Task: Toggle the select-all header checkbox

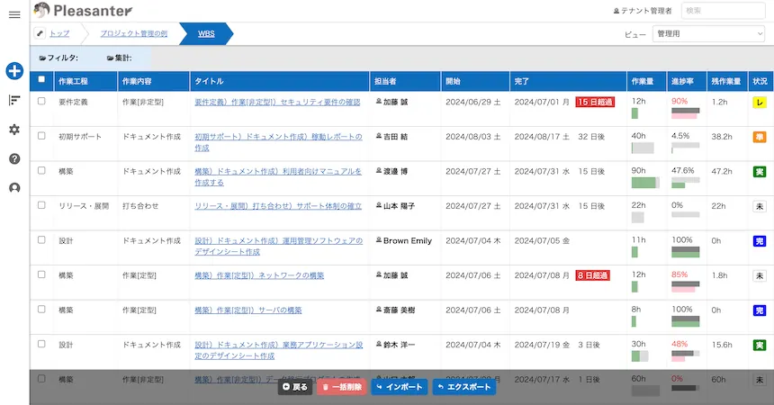Action: tap(41, 79)
